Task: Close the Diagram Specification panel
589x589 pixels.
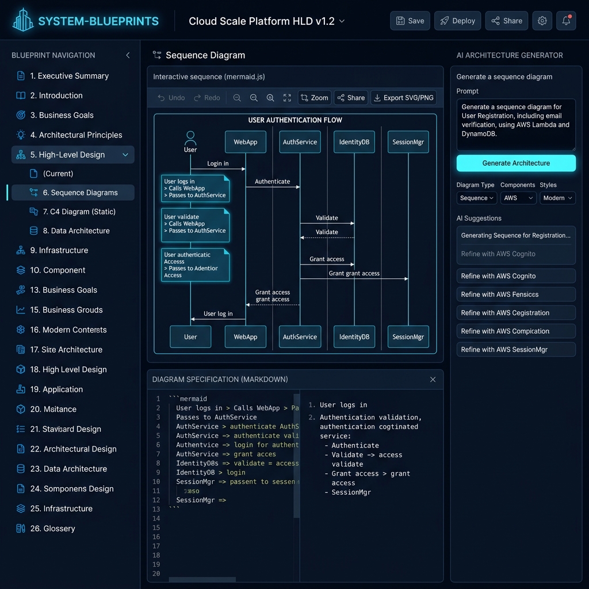Action: (x=433, y=380)
